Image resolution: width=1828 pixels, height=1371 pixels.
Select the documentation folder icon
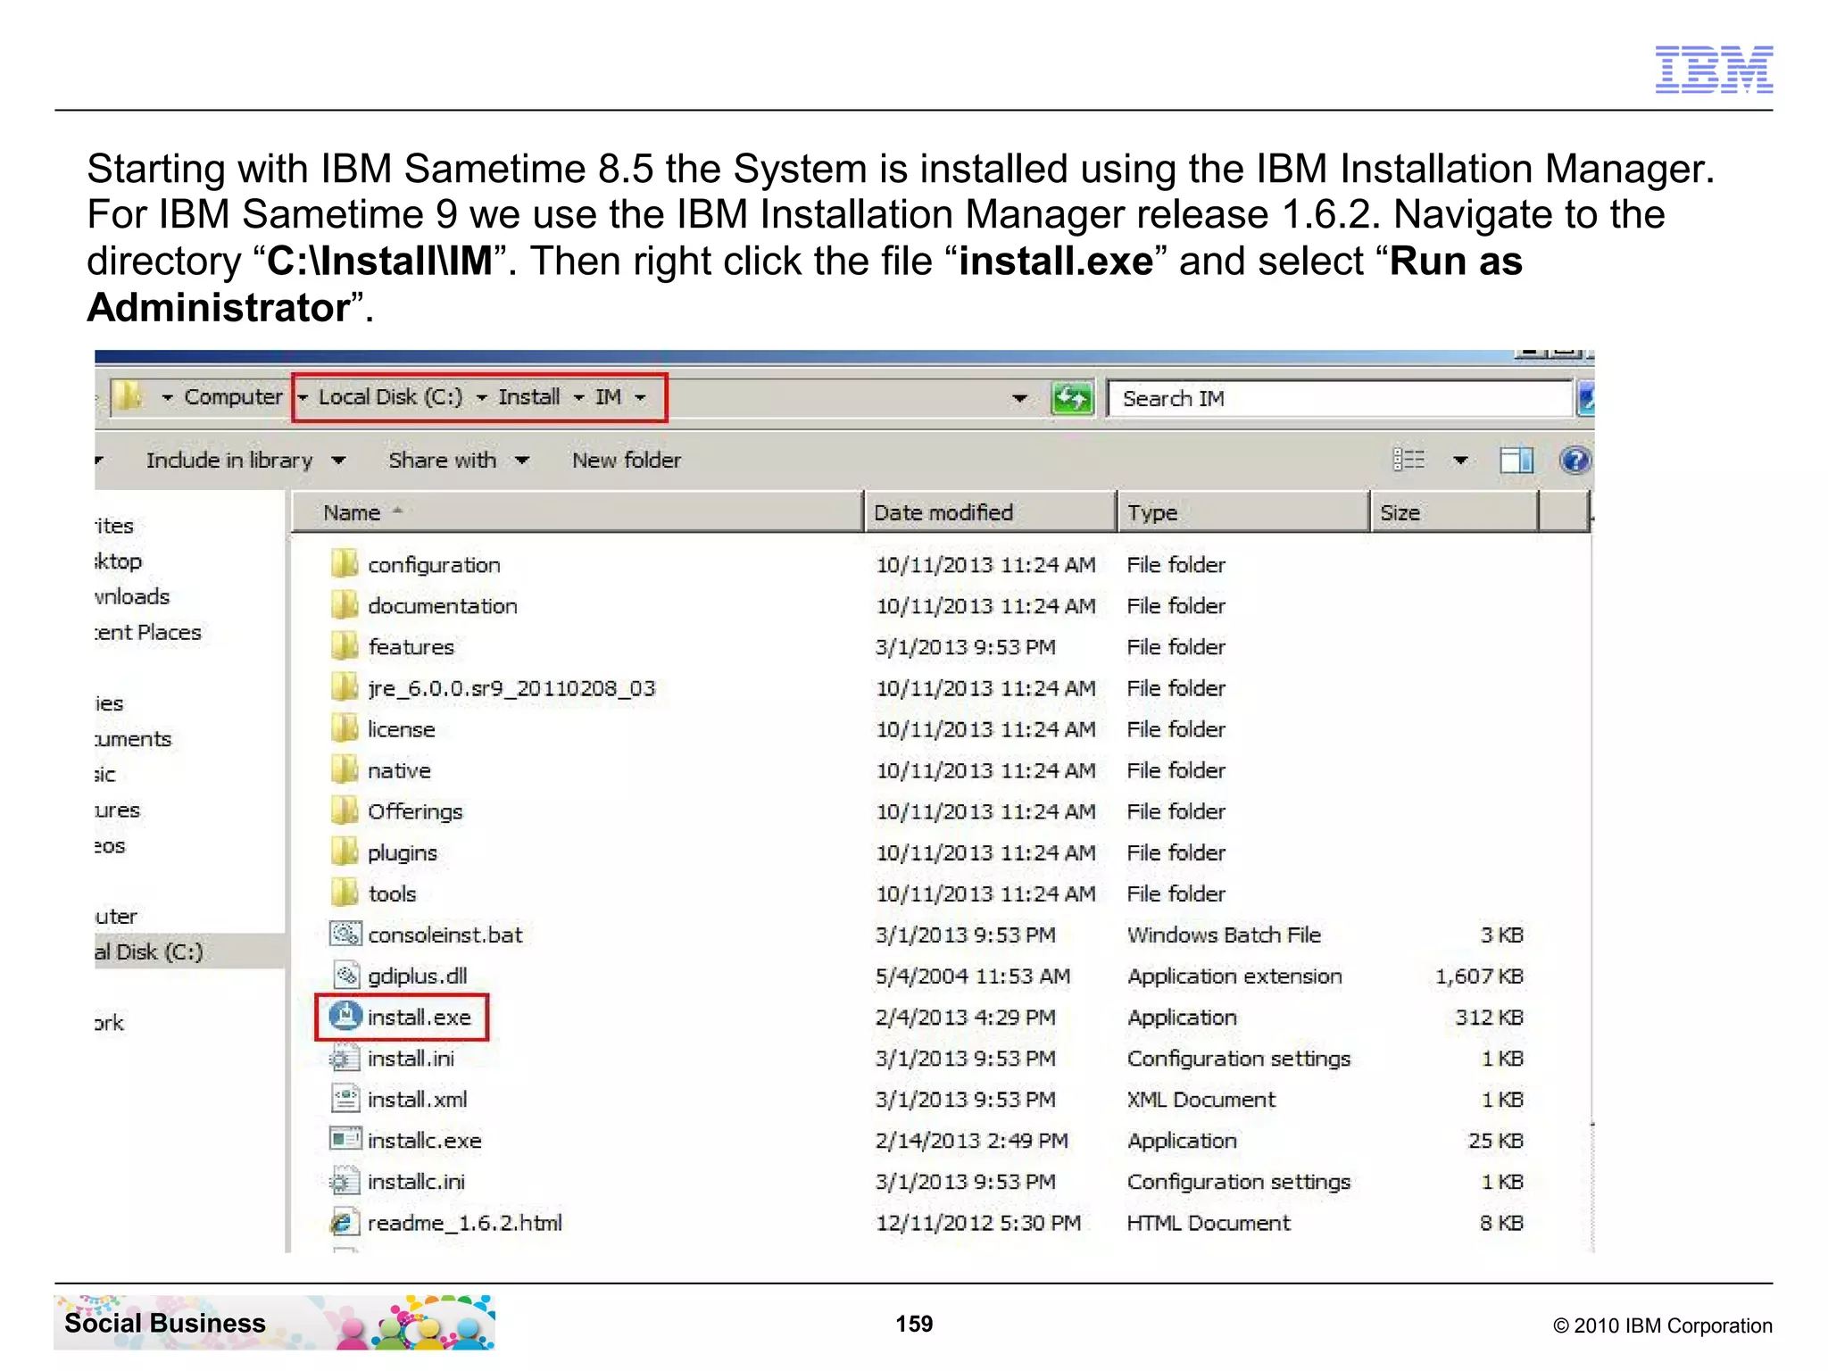[345, 605]
